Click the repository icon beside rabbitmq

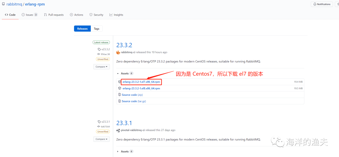3,4
